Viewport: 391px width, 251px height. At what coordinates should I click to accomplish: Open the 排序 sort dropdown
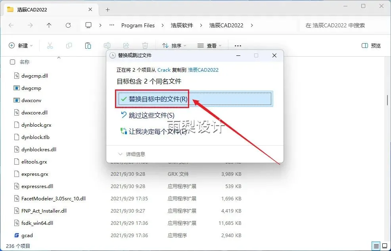pos(174,46)
